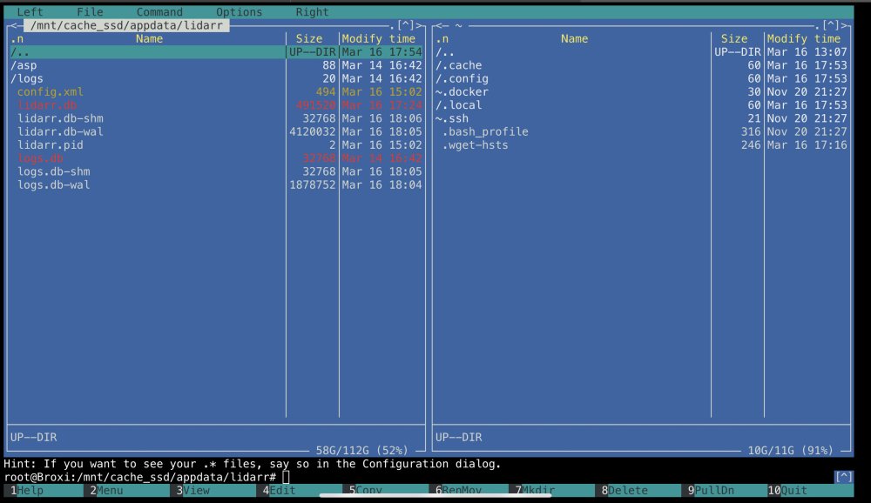This screenshot has height=503, width=871.
Task: Click the left panel path /mnt/cache_ssd/appdata/lidarr
Action: point(126,25)
